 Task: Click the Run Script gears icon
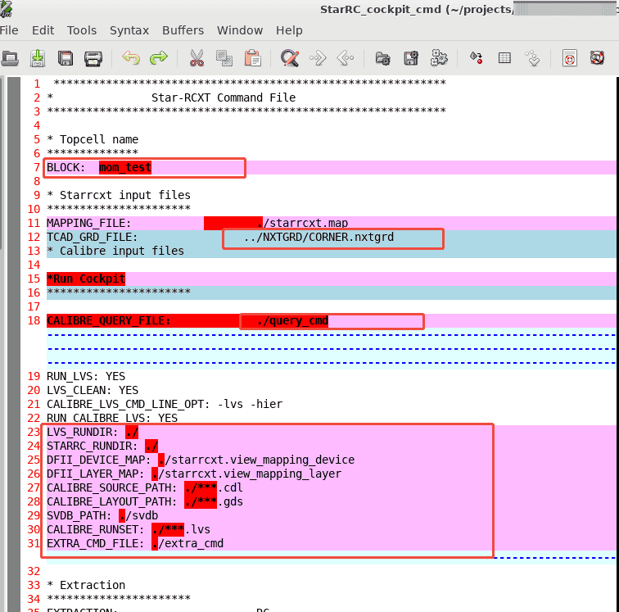click(440, 58)
